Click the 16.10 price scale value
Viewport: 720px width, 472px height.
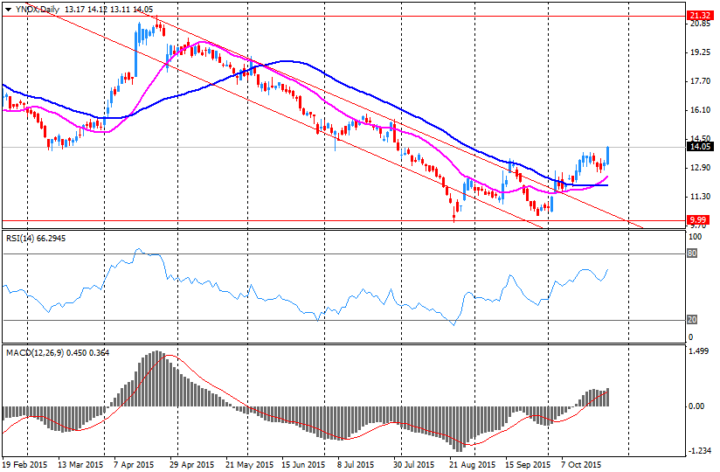(x=701, y=110)
